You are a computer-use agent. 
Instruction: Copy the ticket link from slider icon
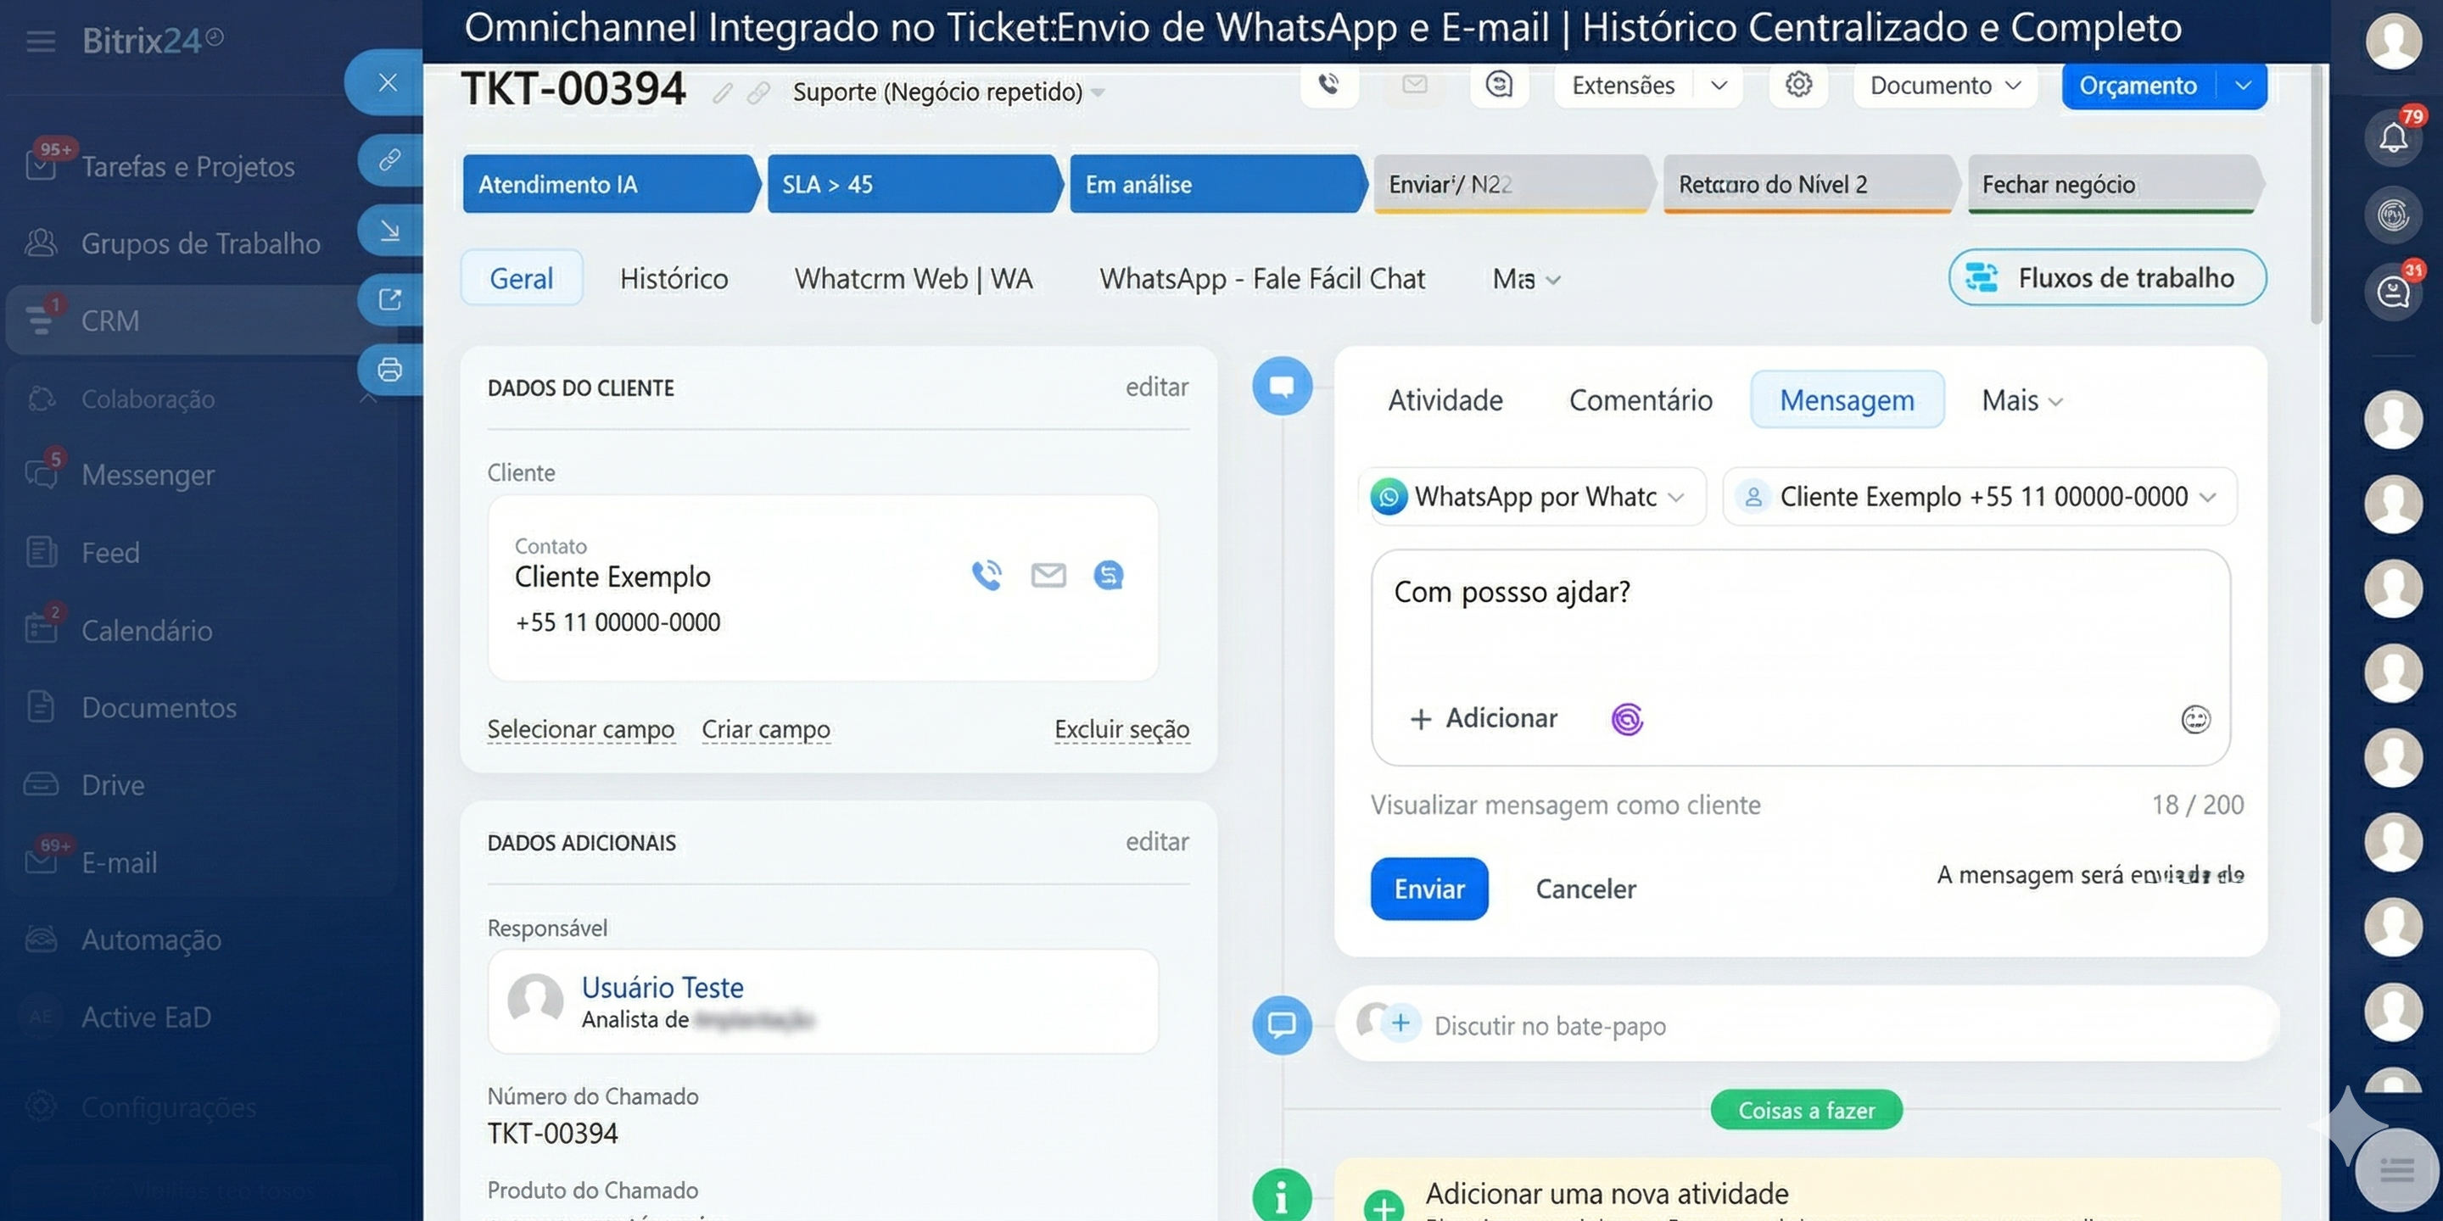tap(390, 159)
